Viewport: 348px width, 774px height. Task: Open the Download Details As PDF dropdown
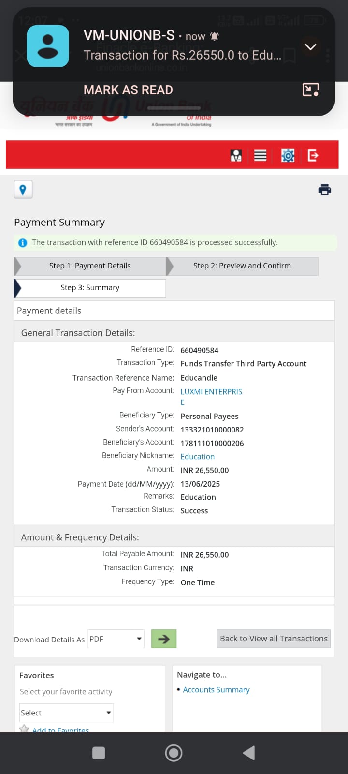click(116, 639)
